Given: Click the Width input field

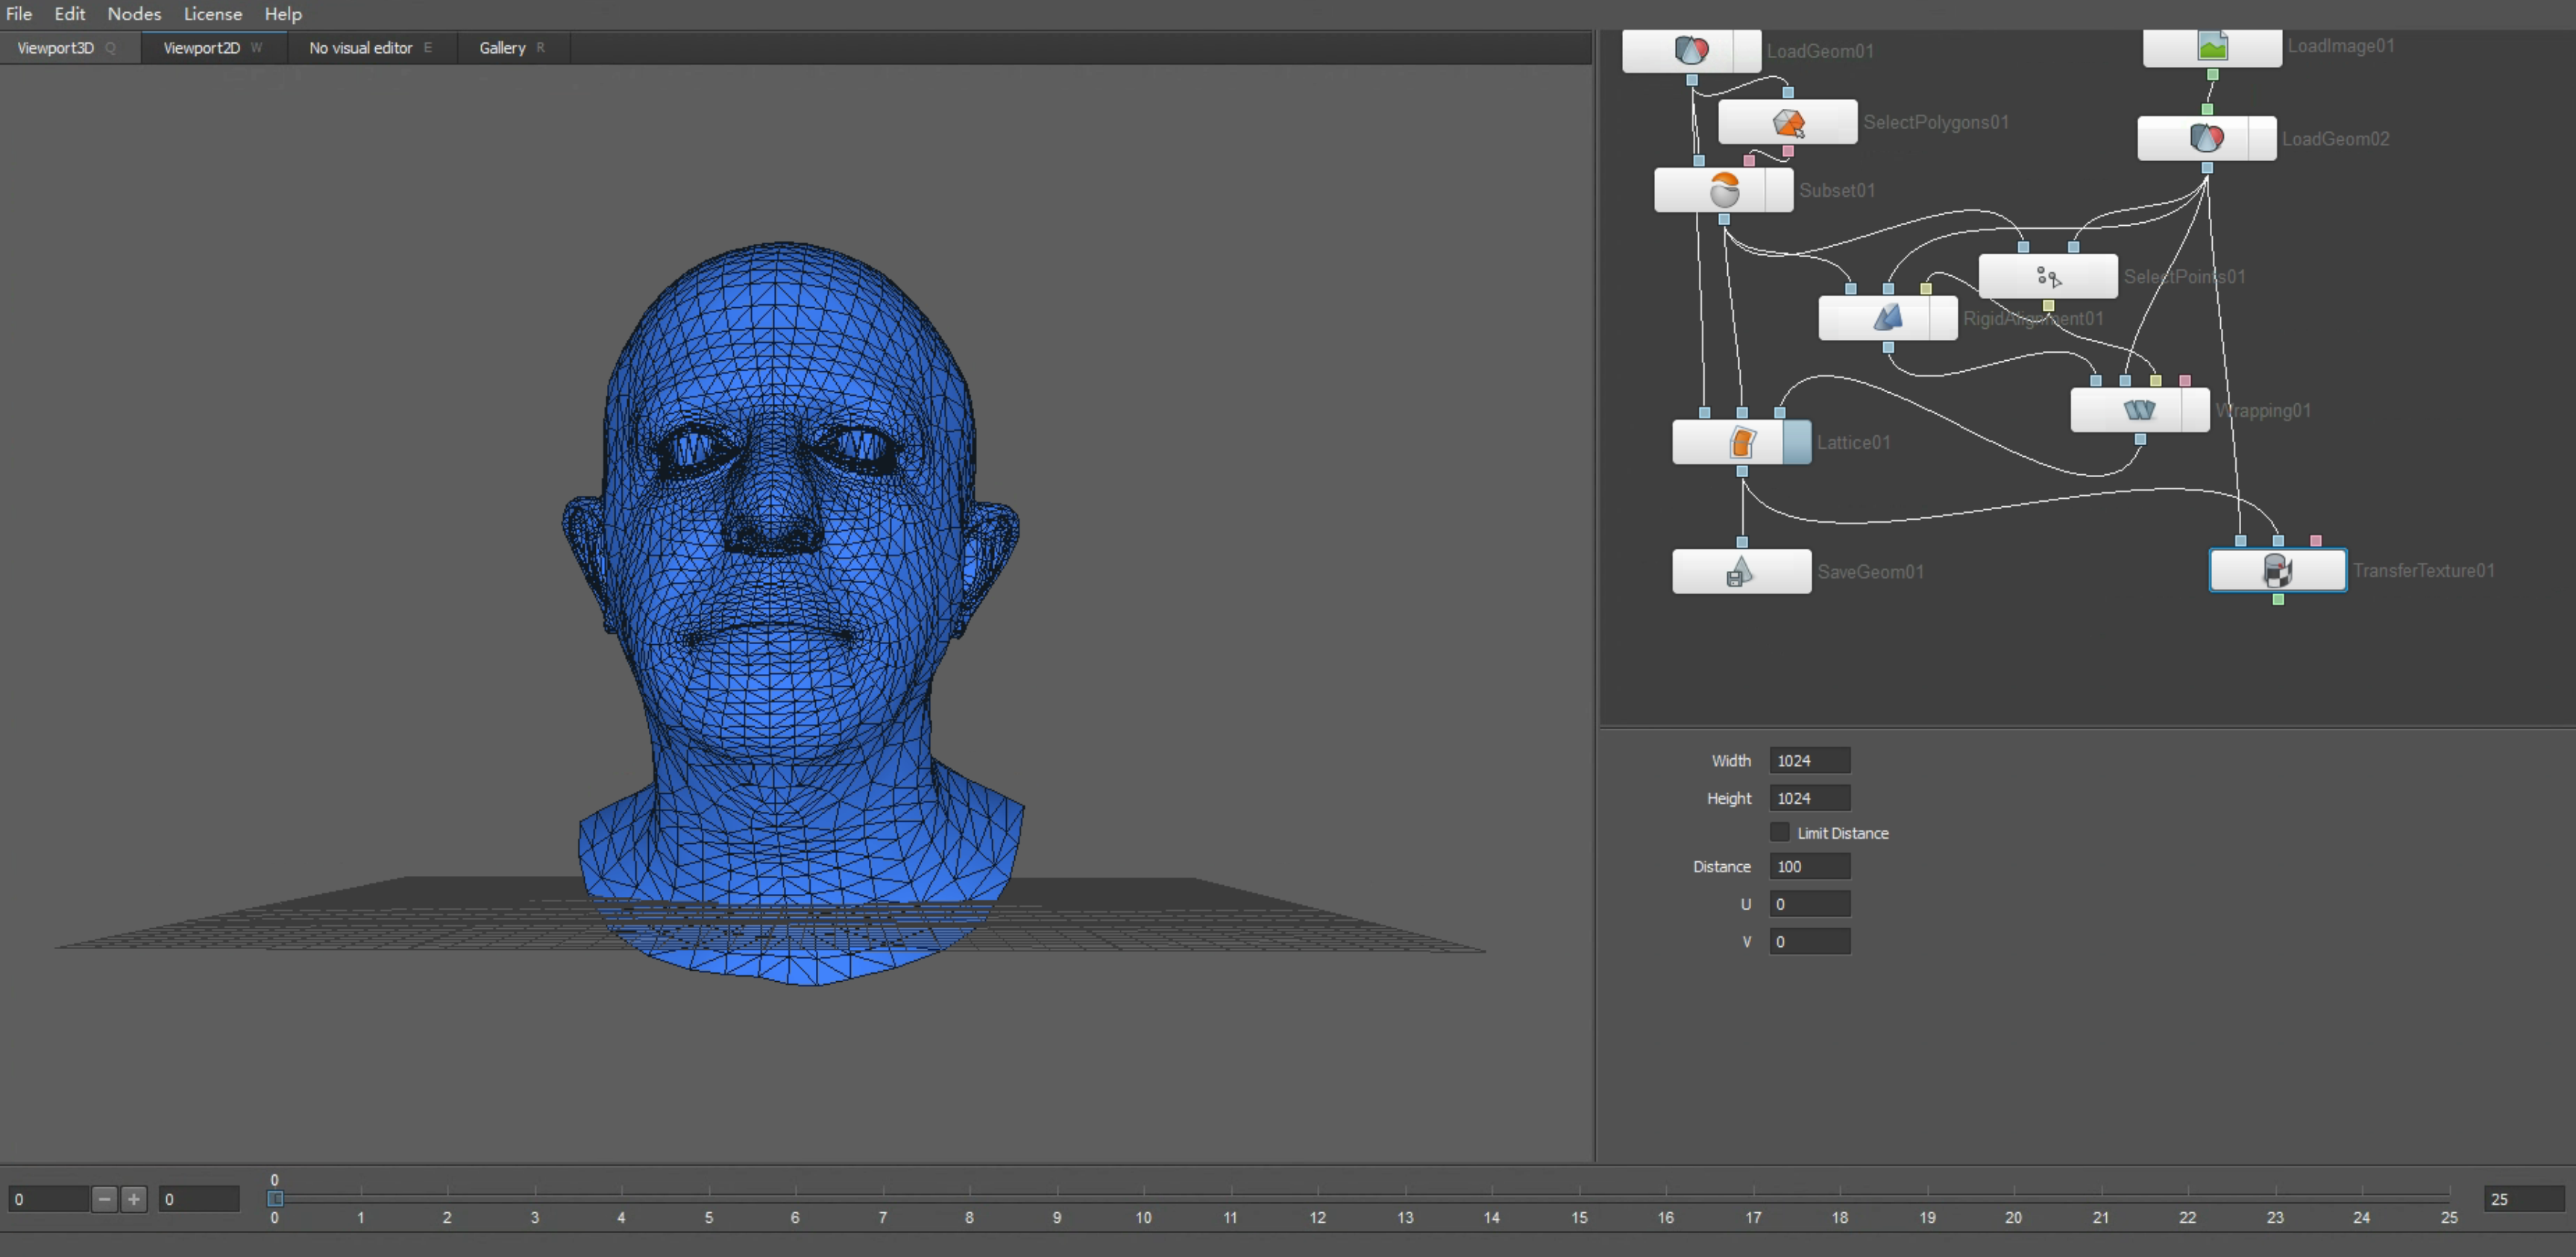Looking at the screenshot, I should tap(1809, 761).
